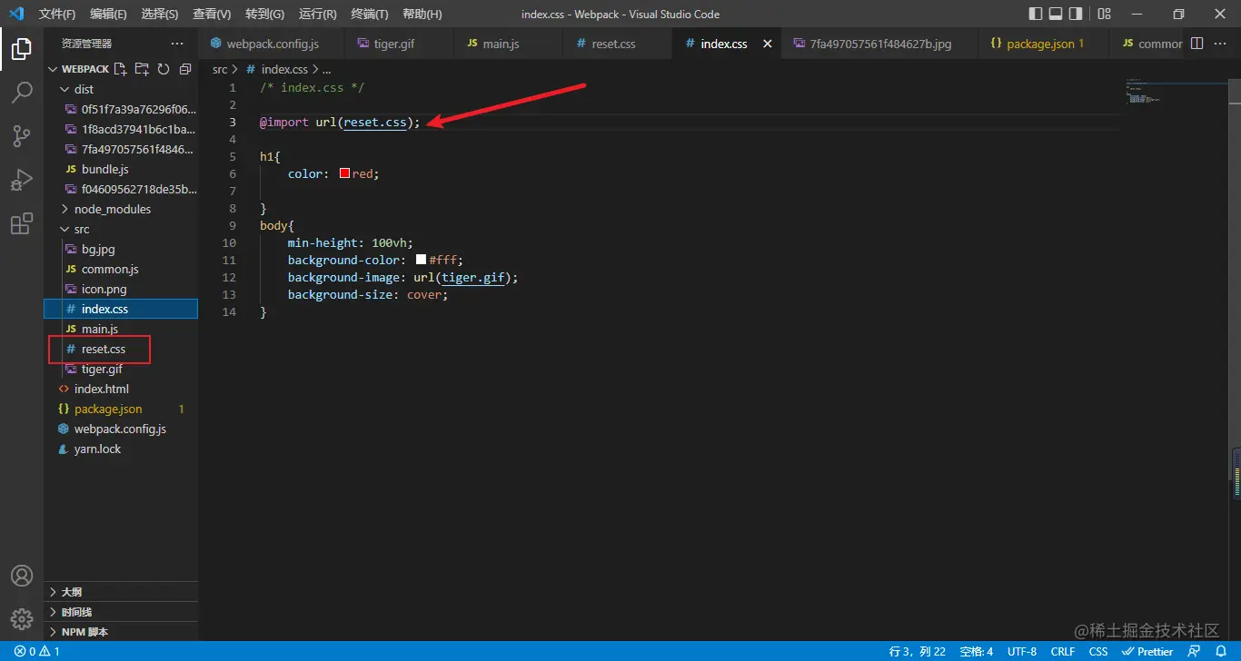The height and width of the screenshot is (661, 1241).
Task: Open the Accounts menu icon
Action: (x=22, y=576)
